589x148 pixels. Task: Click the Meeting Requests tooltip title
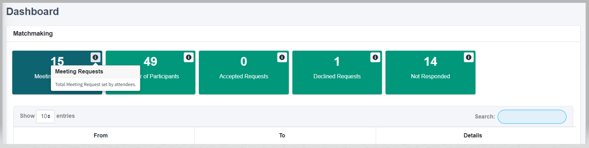click(x=79, y=72)
